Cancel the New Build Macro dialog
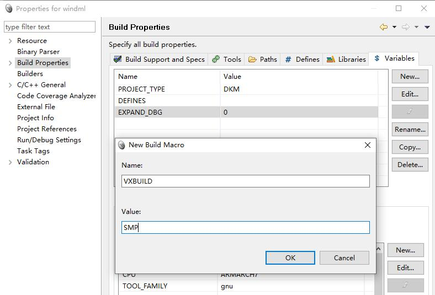This screenshot has width=435, height=295. point(344,258)
